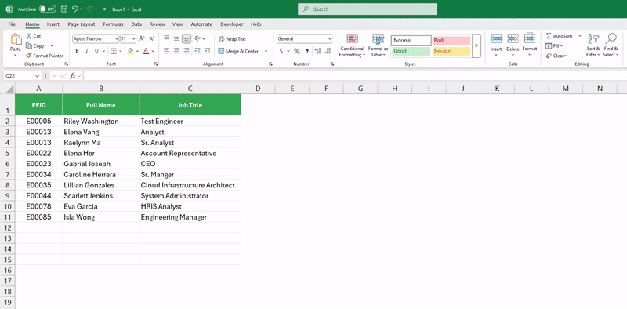The height and width of the screenshot is (309, 627).
Task: Apply accounting dollar number format
Action: [281, 51]
